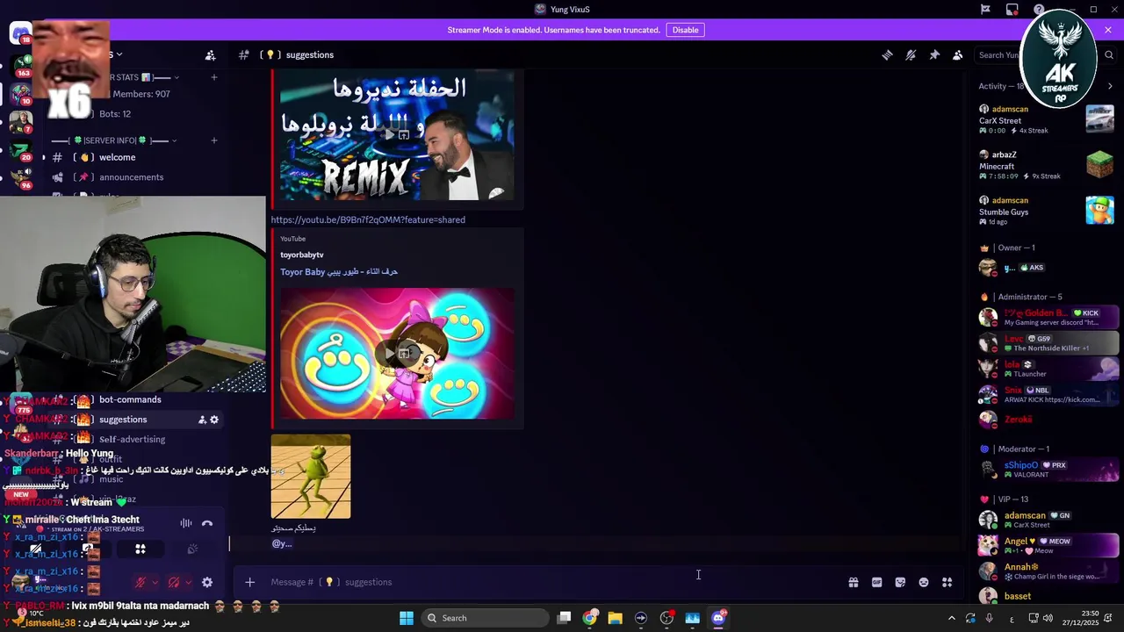This screenshot has width=1124, height=632.
Task: Open the music channel
Action: (x=112, y=479)
